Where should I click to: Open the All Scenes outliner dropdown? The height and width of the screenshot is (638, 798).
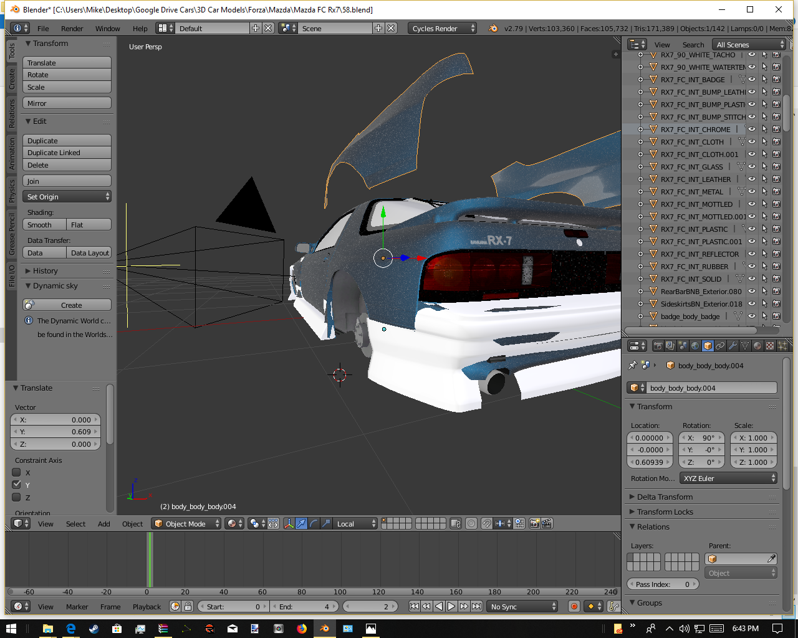coord(749,44)
